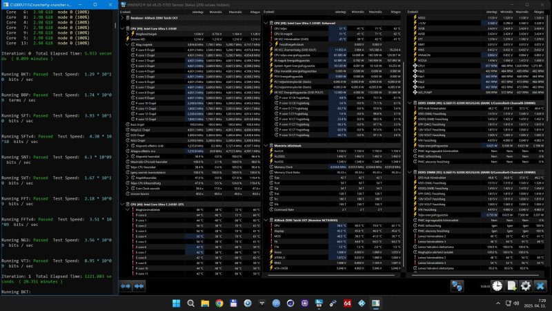Open the remote monitoring network icon in HWiNFO

coord(457,286)
